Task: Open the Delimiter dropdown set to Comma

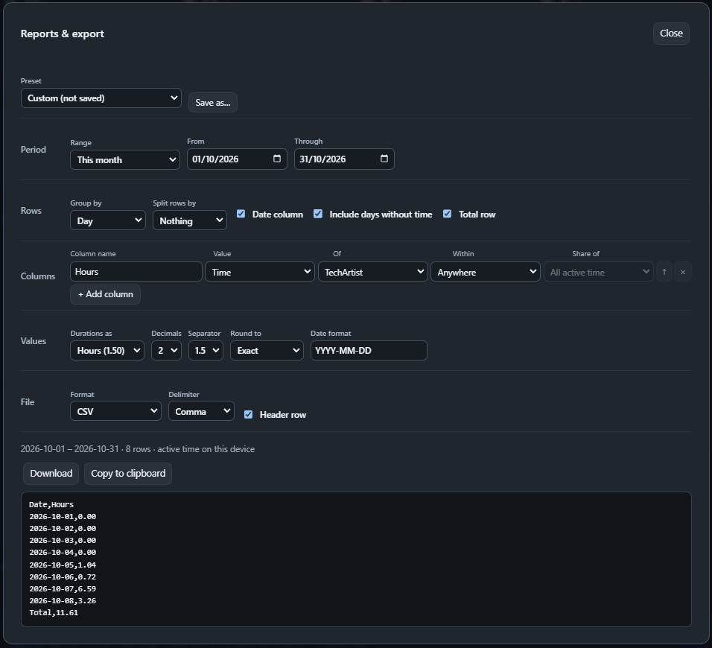Action: tap(201, 411)
